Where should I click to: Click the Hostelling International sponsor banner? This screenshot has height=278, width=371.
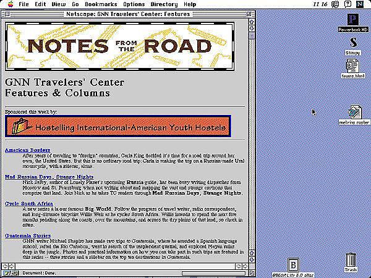pyautogui.click(x=118, y=126)
